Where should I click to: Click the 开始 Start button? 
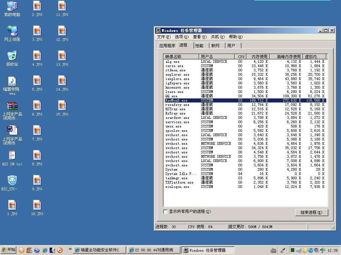pos(9,250)
